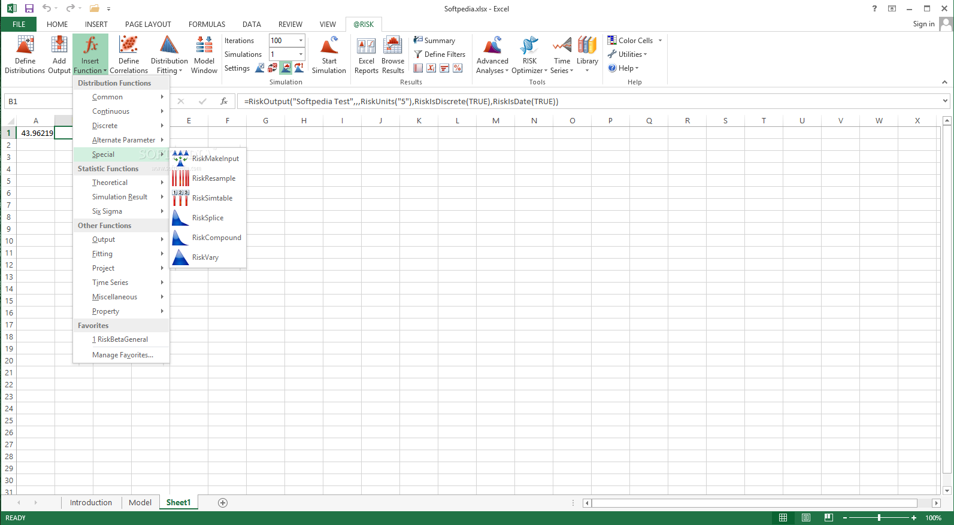The height and width of the screenshot is (525, 954).
Task: Open the Continuous functions submenu
Action: (x=122, y=111)
